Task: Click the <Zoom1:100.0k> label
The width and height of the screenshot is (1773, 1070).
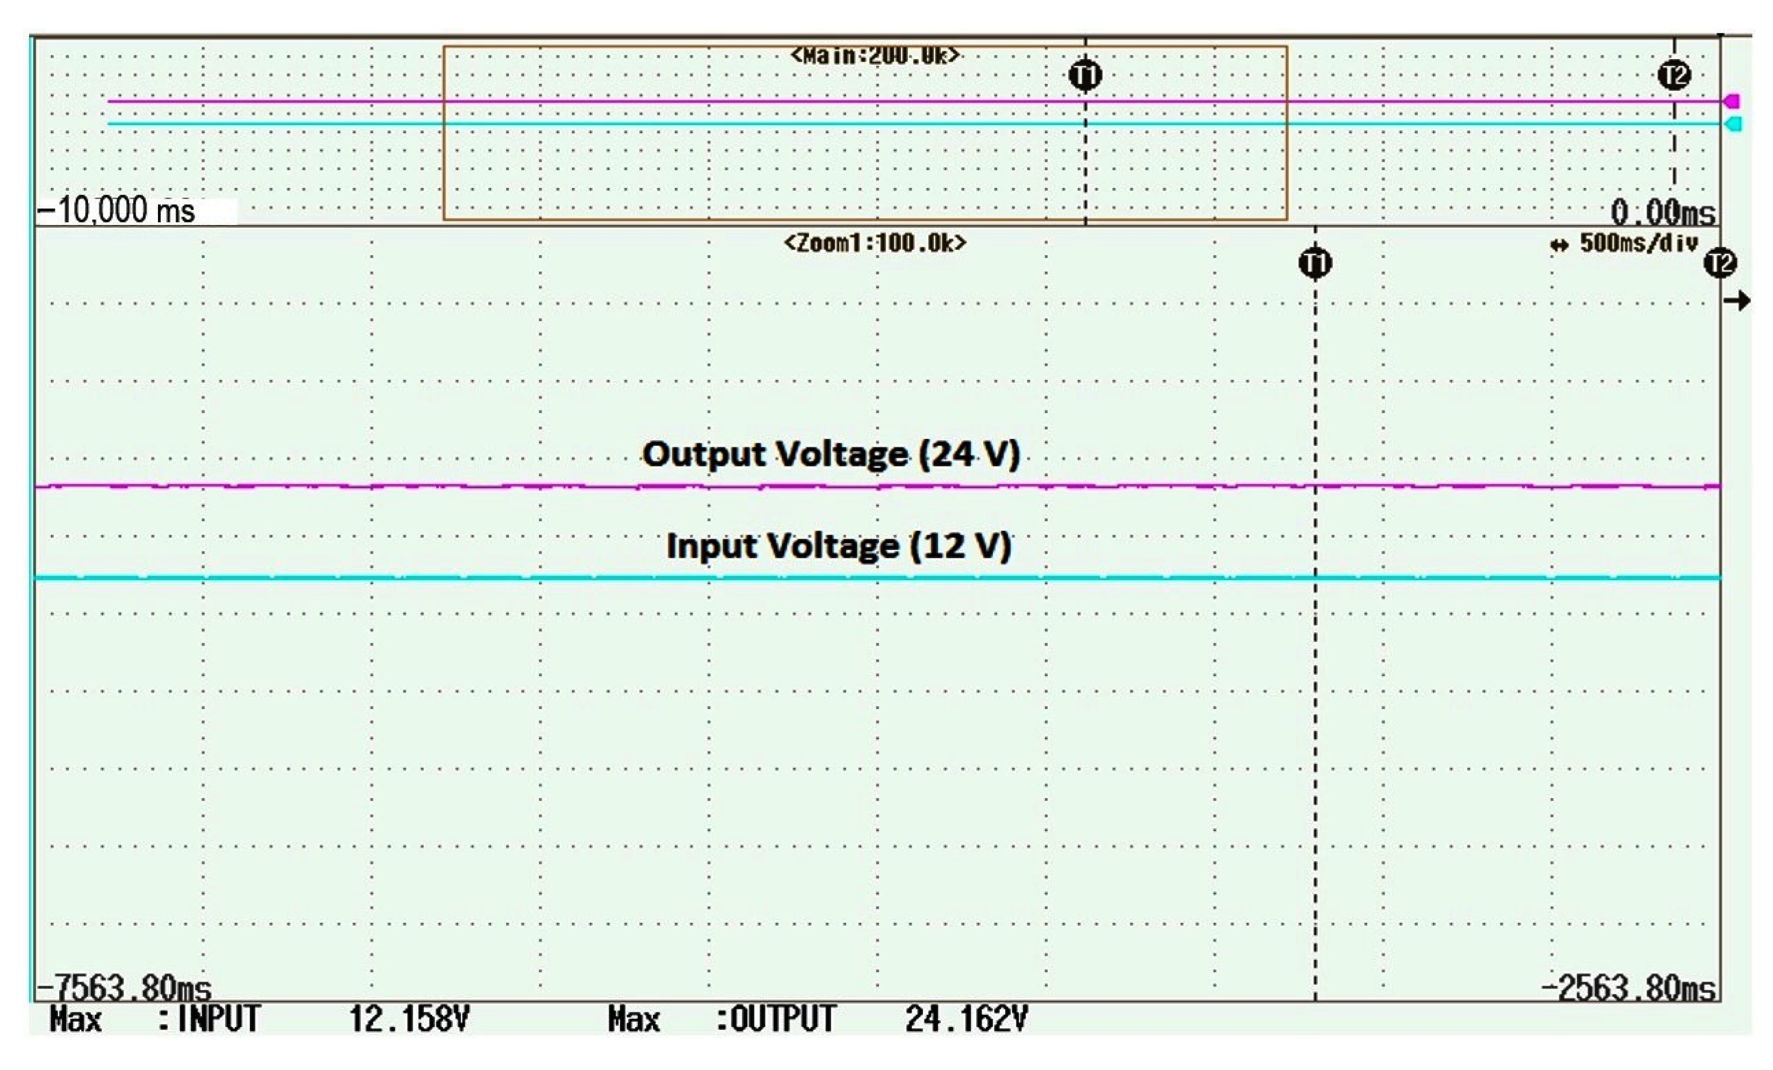Action: (875, 243)
